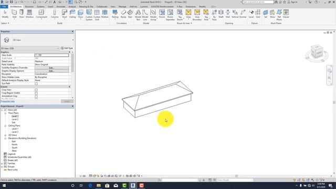Expand the Select panel dropdown
The image size is (336, 189).
[x=5, y=23]
